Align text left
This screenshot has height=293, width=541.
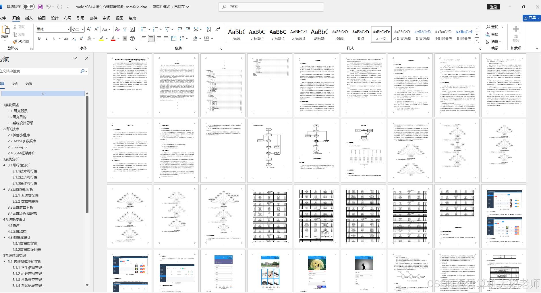point(144,38)
